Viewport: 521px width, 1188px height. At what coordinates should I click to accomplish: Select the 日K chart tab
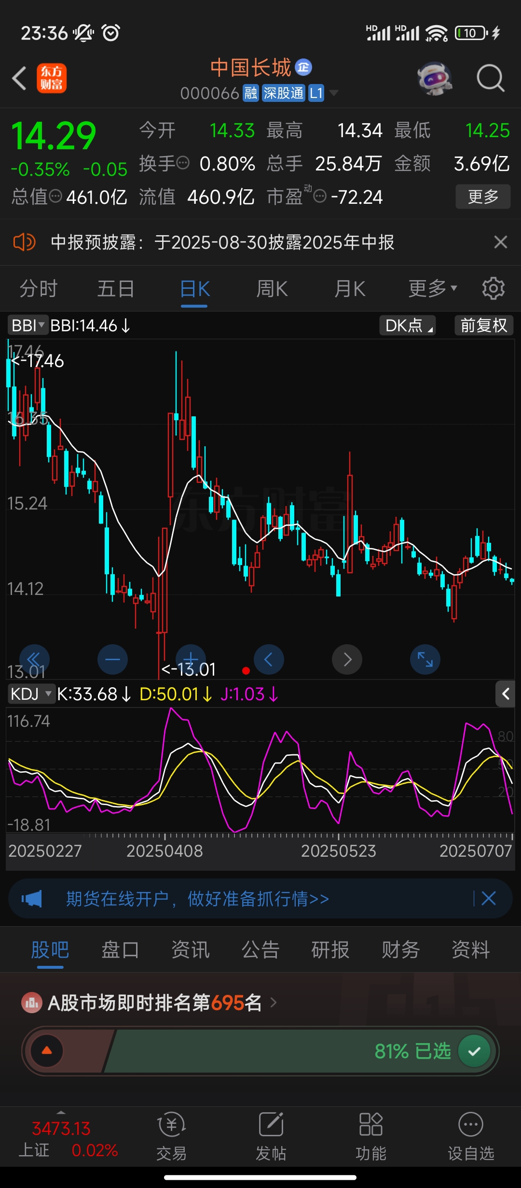click(194, 289)
